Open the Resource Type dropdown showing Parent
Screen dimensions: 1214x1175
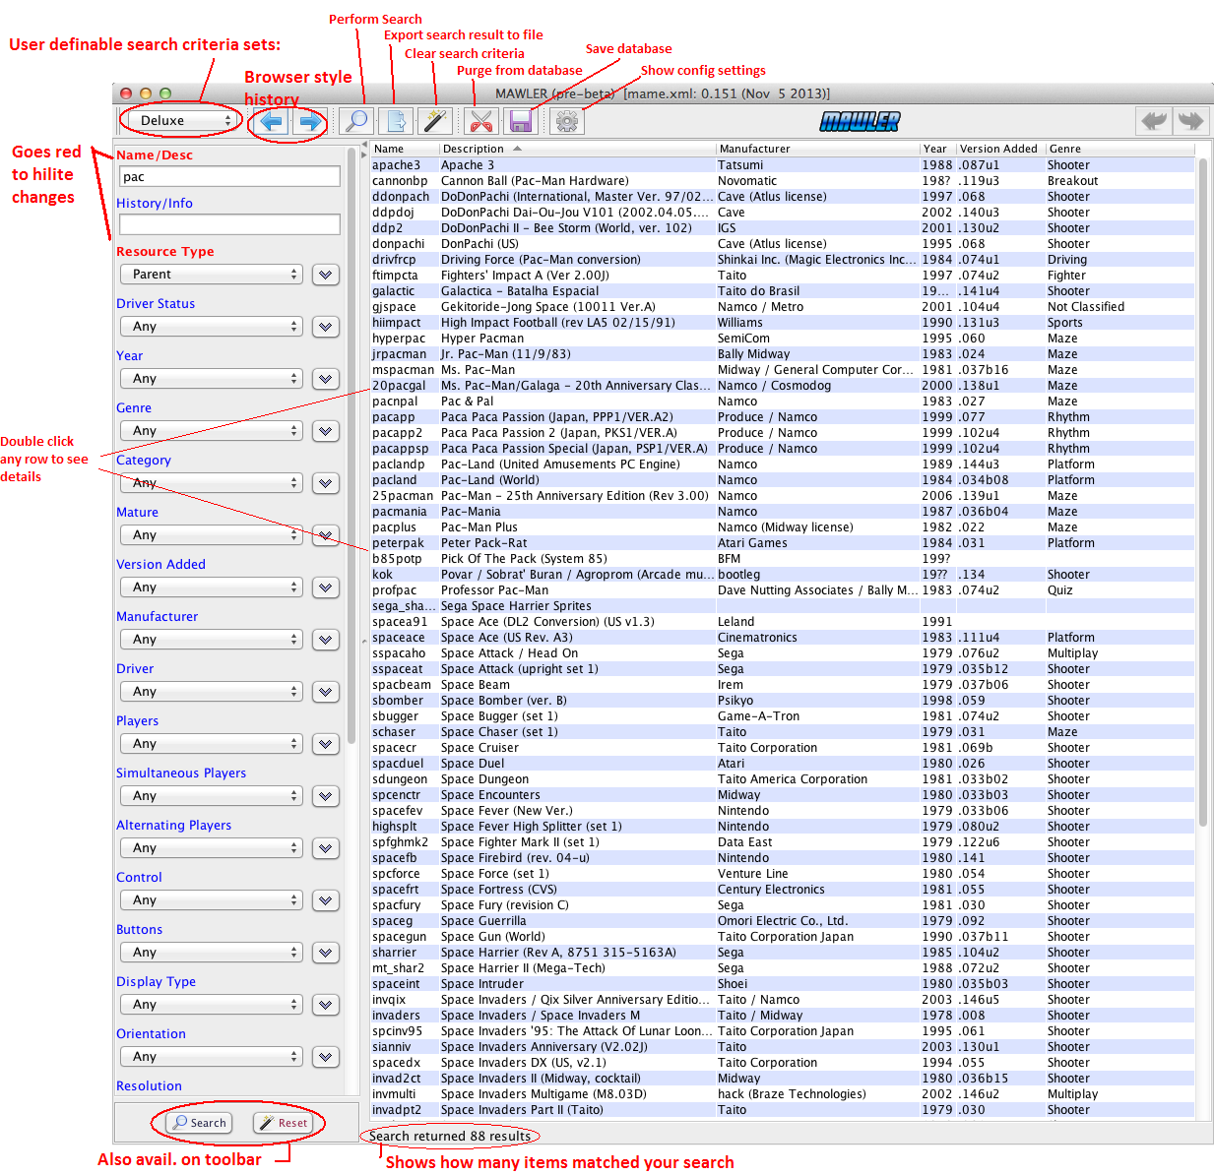click(x=211, y=275)
